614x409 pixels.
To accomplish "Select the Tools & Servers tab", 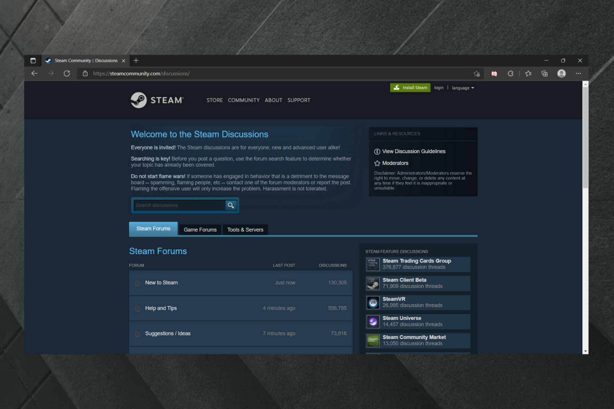I will (245, 229).
